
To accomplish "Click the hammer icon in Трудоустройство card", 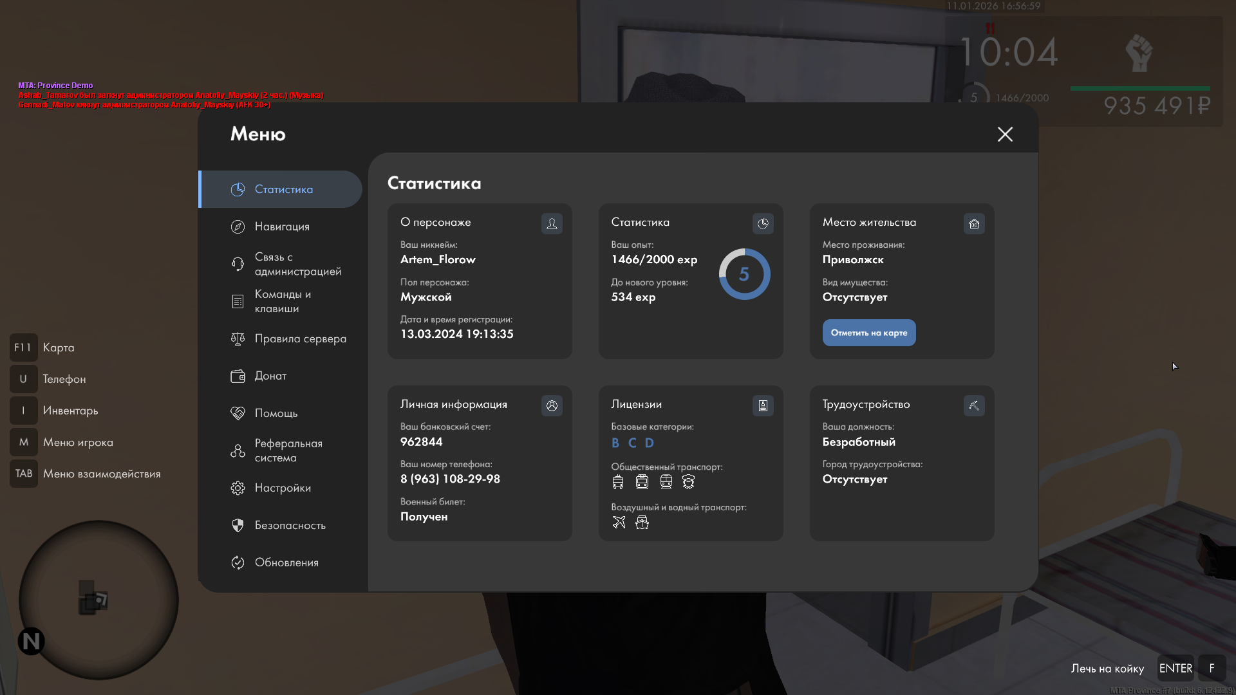I will point(974,405).
